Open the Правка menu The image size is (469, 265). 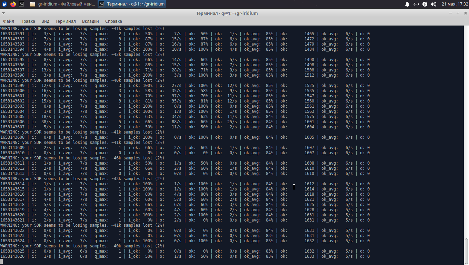[x=28, y=21]
